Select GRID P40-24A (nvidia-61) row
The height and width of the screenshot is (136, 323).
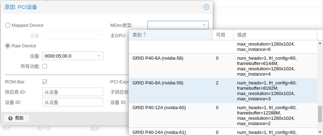(223, 132)
